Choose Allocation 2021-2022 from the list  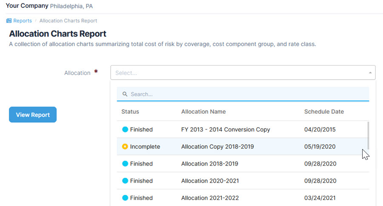click(210, 197)
